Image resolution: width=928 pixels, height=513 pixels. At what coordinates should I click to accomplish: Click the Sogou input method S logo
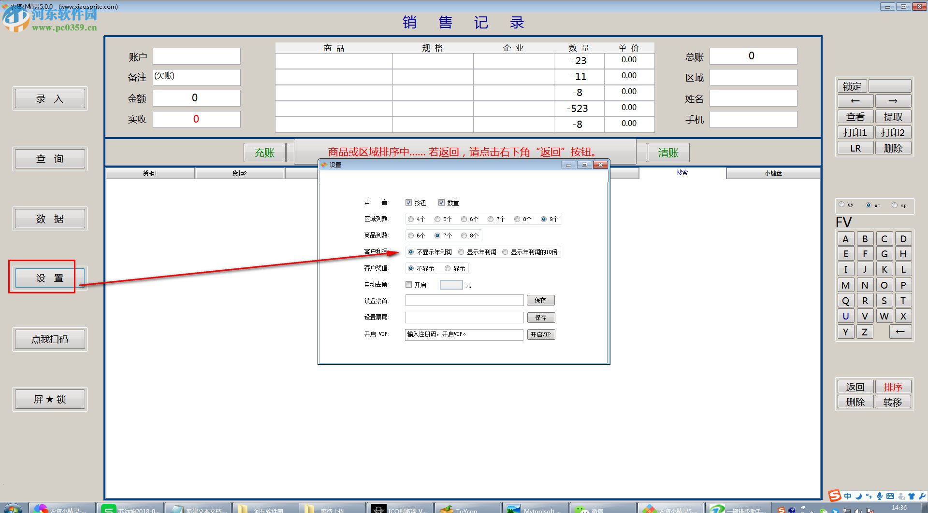point(835,496)
